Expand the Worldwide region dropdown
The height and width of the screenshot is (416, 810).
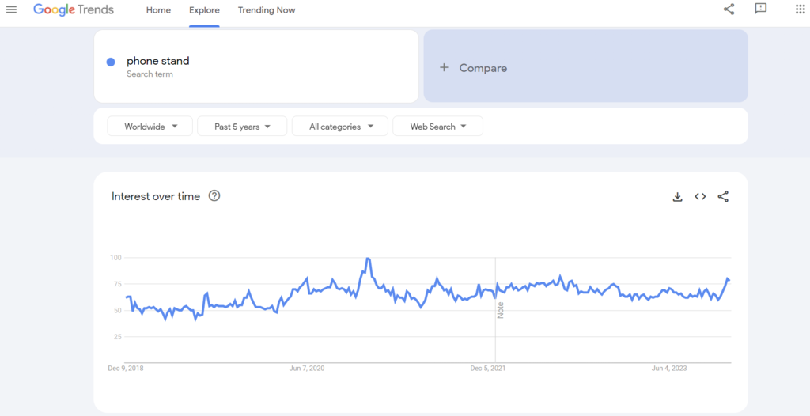150,127
